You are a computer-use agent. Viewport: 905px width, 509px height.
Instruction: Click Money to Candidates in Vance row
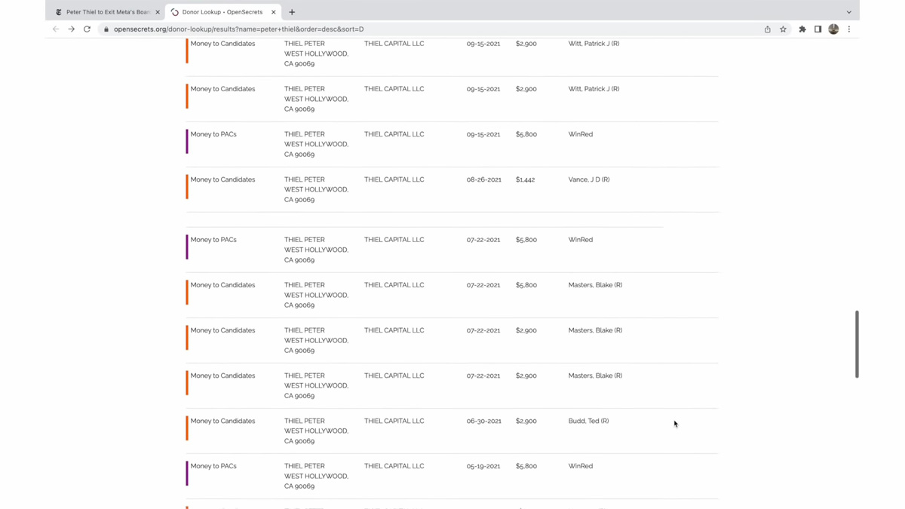click(x=222, y=179)
